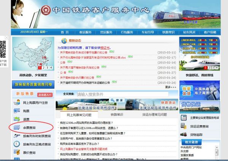Open 铁路货运 法律法规及规范性文件 banner
228x161 pixels.
(x=148, y=104)
